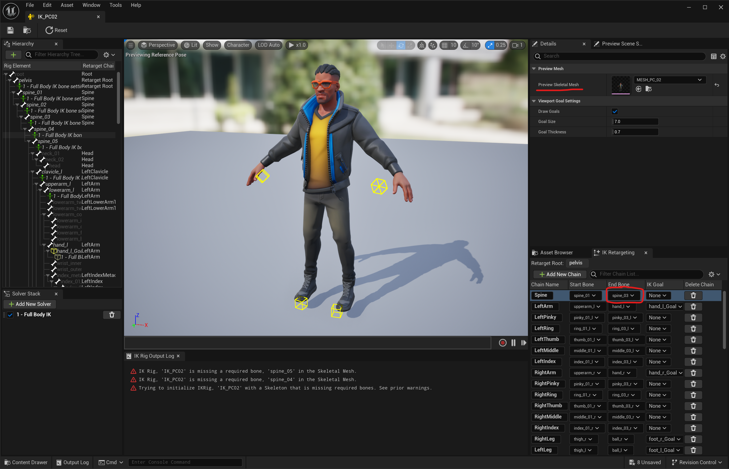
Task: Open the viewport hamburger options menu
Action: (x=131, y=45)
